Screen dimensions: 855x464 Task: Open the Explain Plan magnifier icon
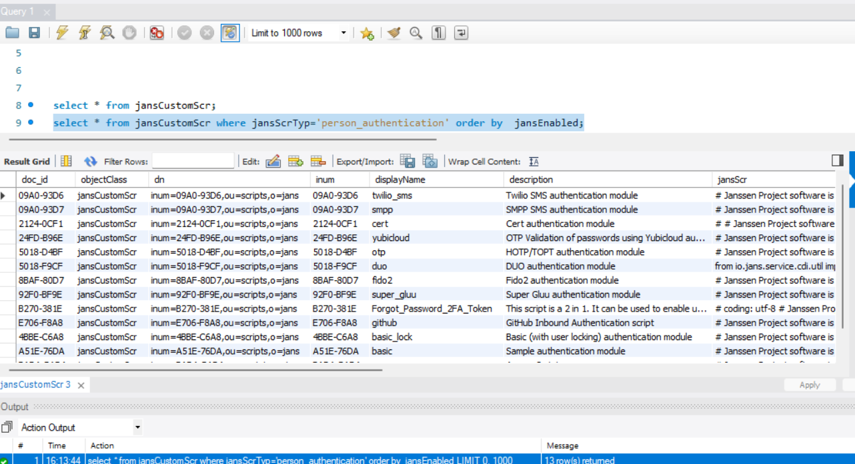(x=106, y=32)
